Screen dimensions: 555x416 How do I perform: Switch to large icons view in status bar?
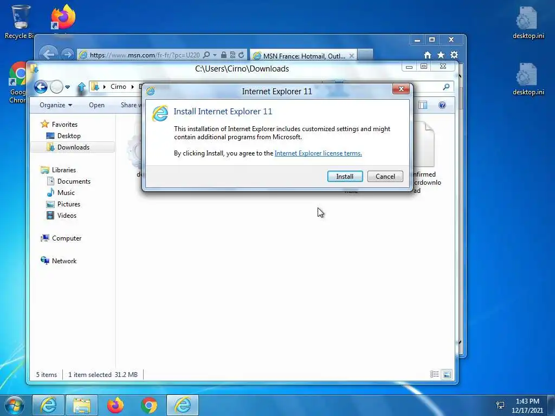click(x=447, y=374)
